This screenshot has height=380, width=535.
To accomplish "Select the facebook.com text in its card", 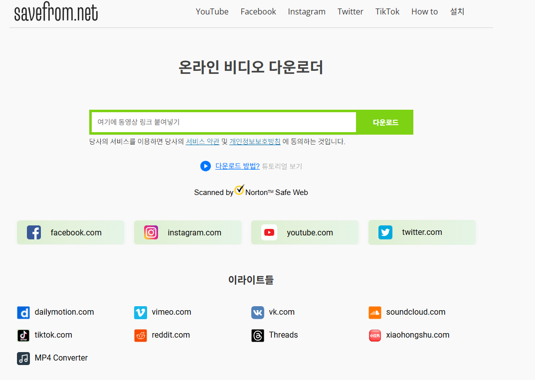I will 76,233.
